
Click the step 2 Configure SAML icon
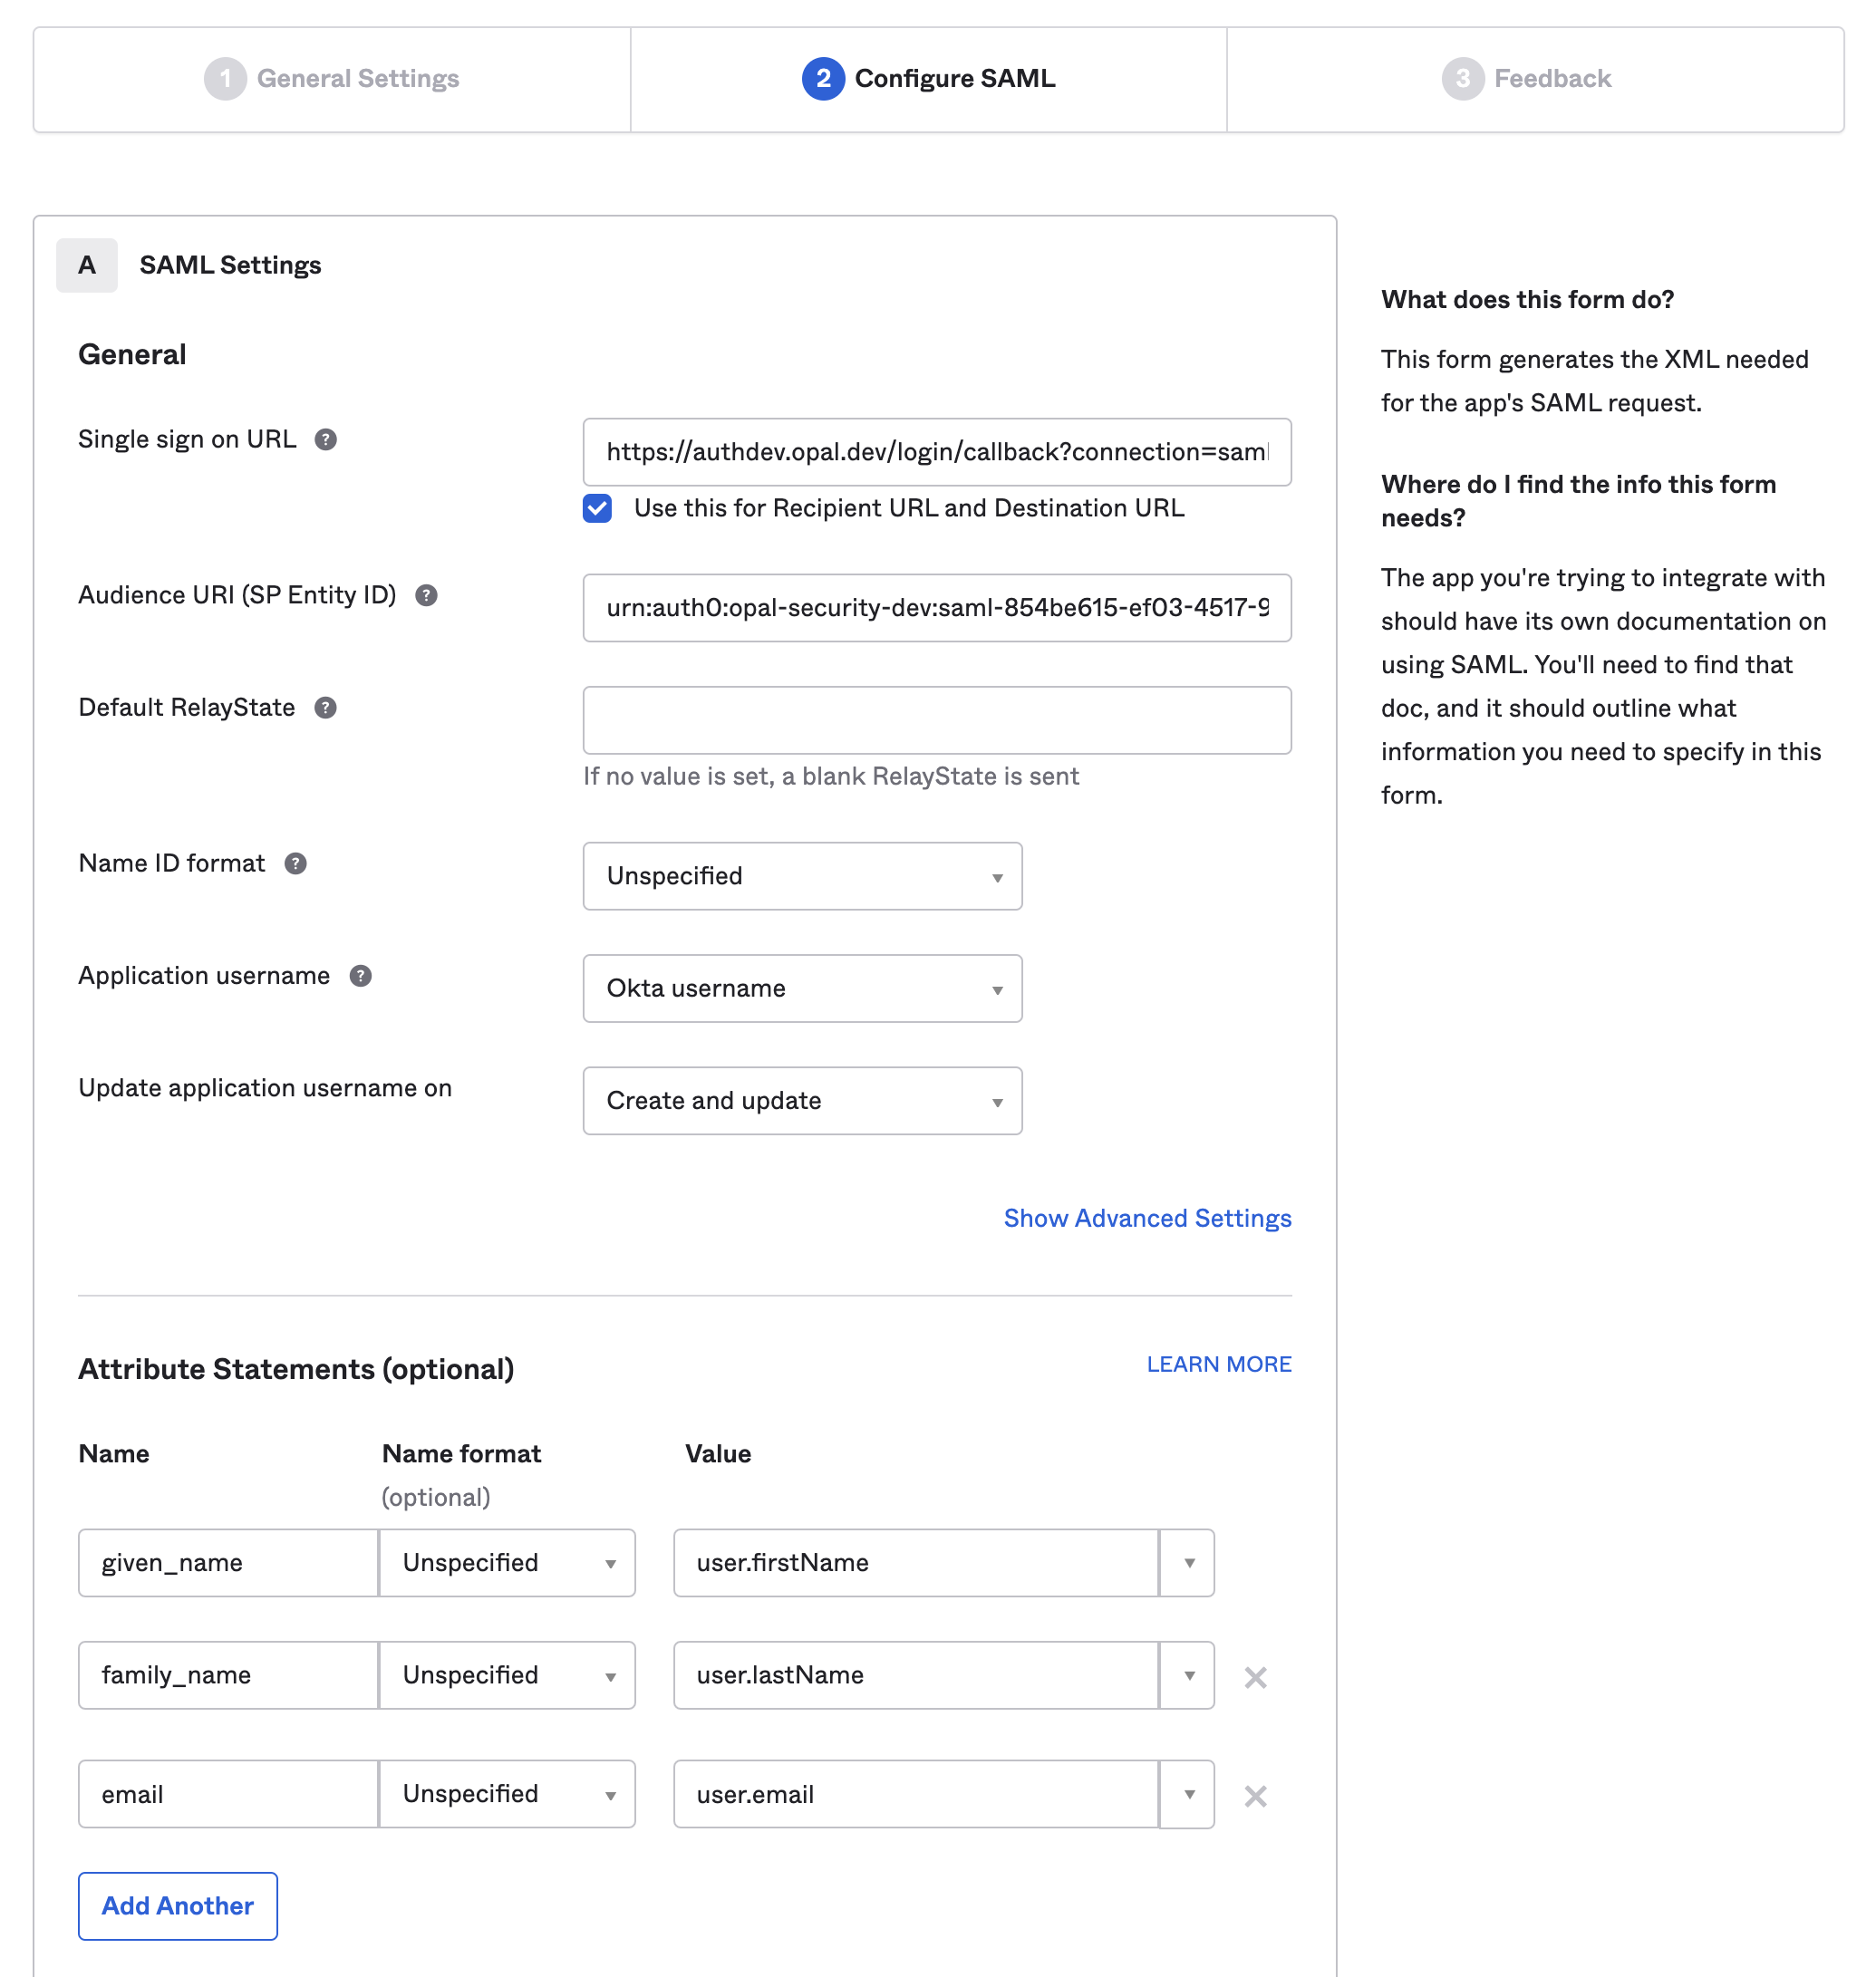[822, 79]
